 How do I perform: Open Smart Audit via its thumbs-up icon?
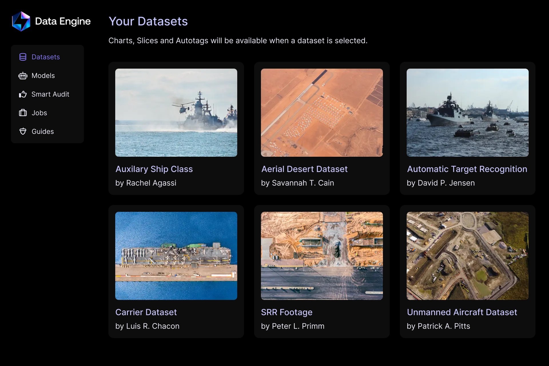click(23, 94)
